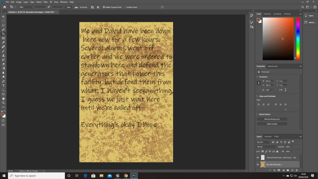
Task: Open the Filter menu
Action: click(45, 2)
